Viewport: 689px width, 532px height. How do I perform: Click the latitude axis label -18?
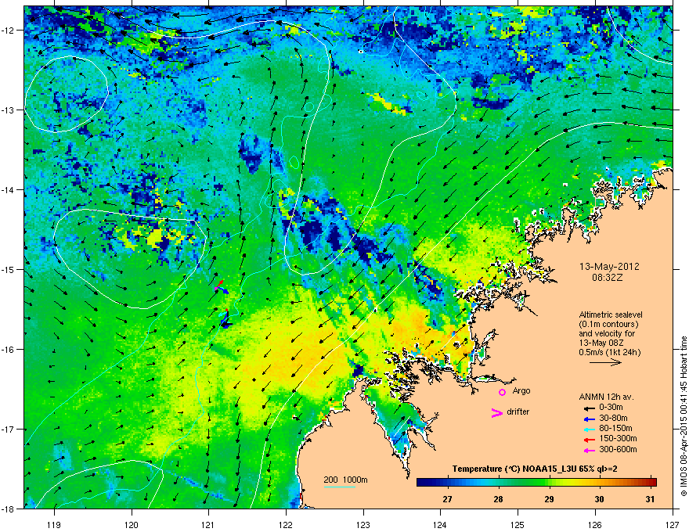click(8, 509)
